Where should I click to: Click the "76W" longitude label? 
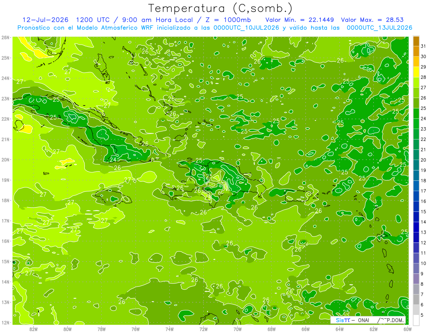136,329
